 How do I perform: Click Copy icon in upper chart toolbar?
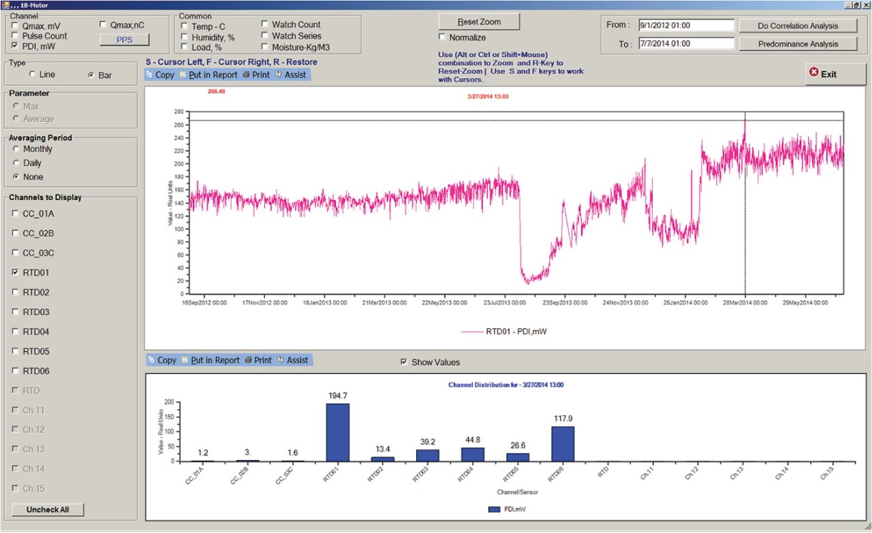pos(151,75)
